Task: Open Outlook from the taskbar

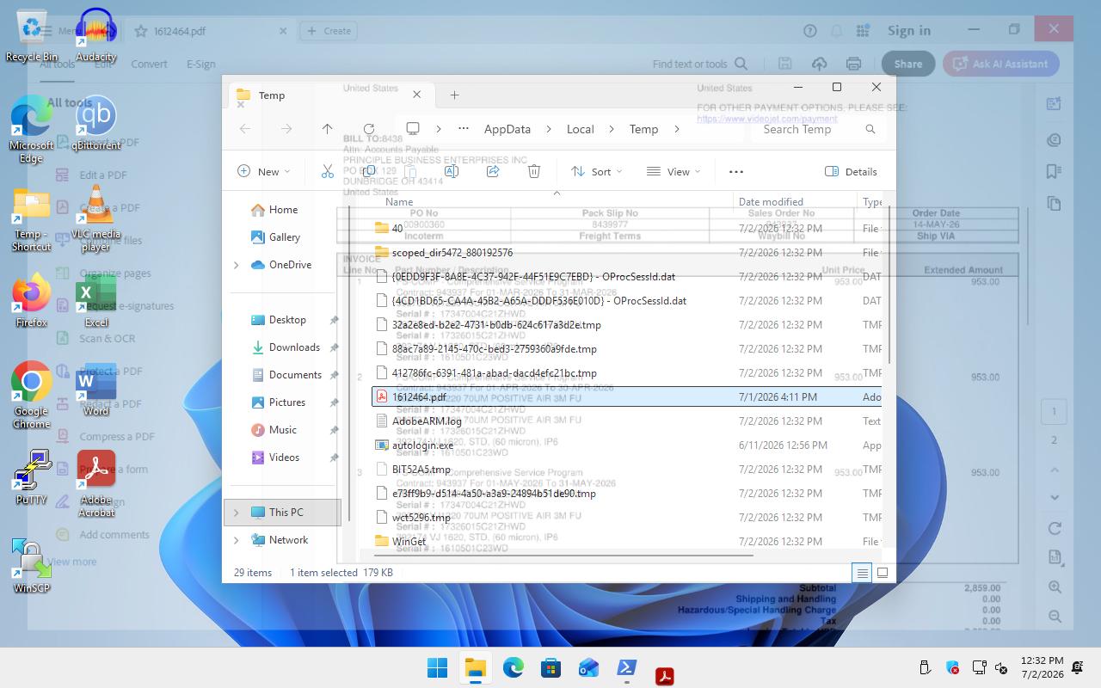Action: click(x=588, y=668)
